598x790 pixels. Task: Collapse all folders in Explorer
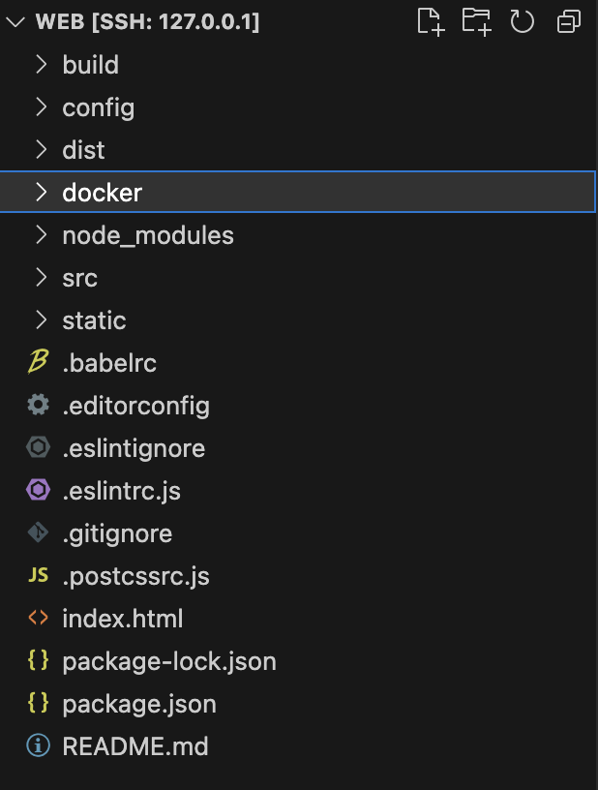tap(569, 21)
